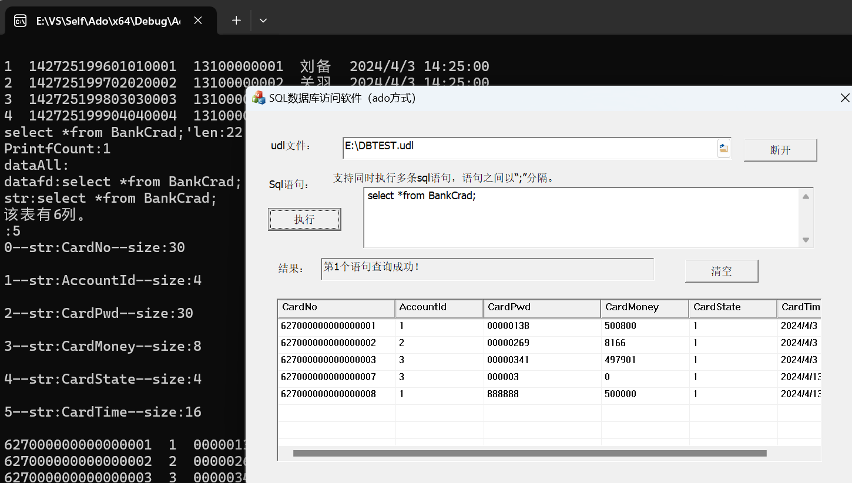The image size is (852, 483).
Task: Click the 执行 execute button
Action: 304,219
